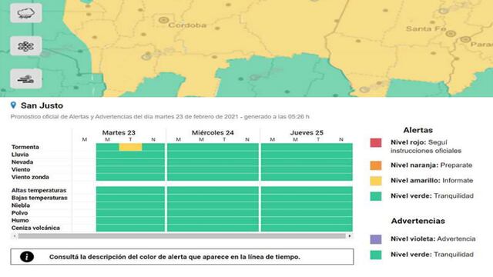Click the Tormenta row label
The height and width of the screenshot is (277, 493).
pos(25,147)
